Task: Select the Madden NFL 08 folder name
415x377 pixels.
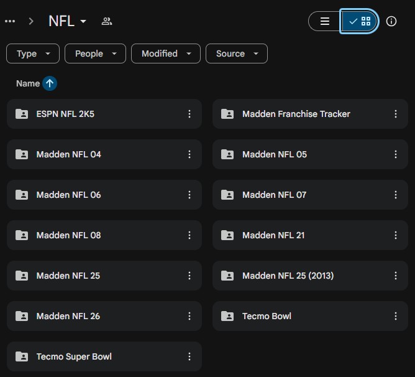Action: [x=68, y=235]
